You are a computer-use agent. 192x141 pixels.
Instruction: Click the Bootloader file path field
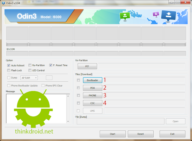(145, 80)
